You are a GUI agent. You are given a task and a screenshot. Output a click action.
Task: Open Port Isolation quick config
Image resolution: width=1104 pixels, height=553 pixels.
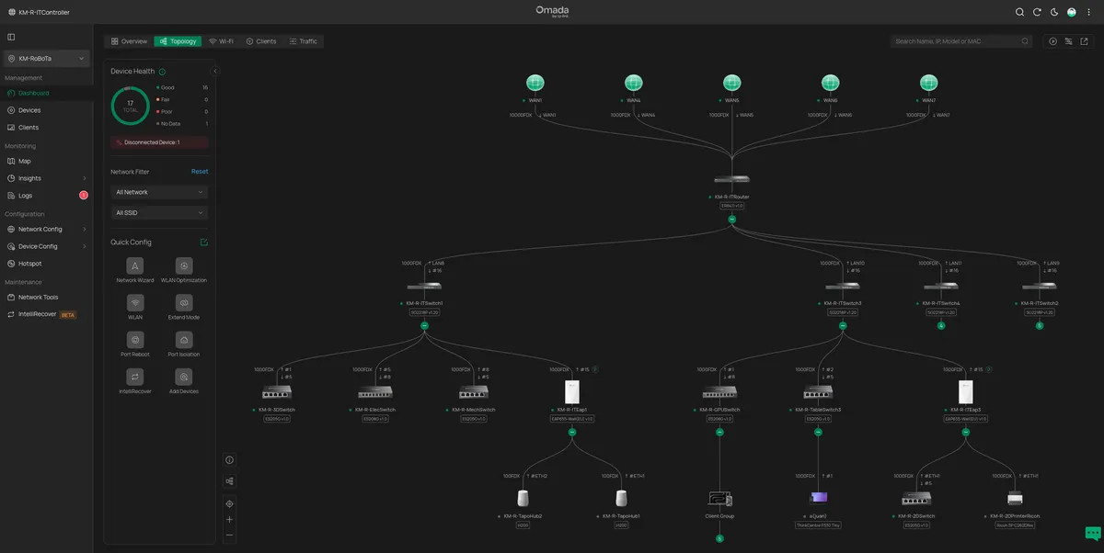tap(184, 340)
